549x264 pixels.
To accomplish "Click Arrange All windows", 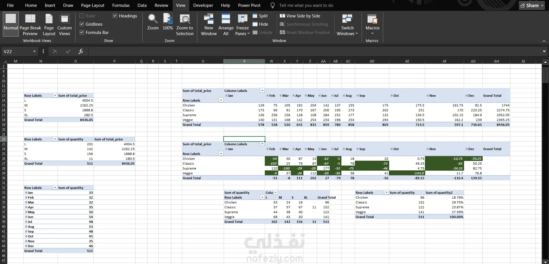I will pos(226,25).
